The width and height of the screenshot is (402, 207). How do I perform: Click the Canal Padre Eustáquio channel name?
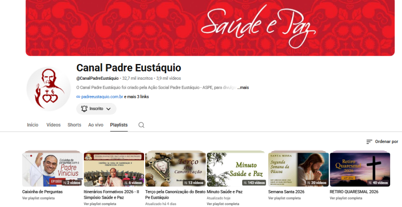click(129, 68)
